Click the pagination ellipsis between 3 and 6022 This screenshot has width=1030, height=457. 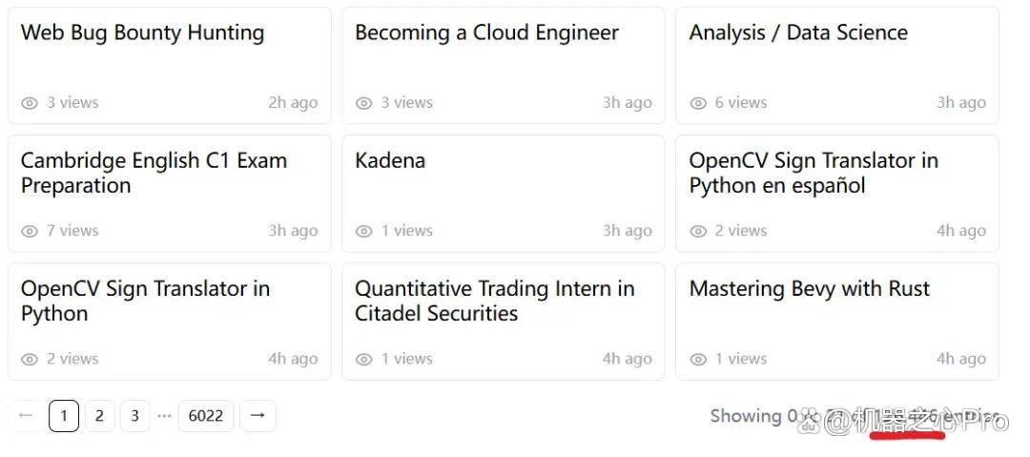164,416
